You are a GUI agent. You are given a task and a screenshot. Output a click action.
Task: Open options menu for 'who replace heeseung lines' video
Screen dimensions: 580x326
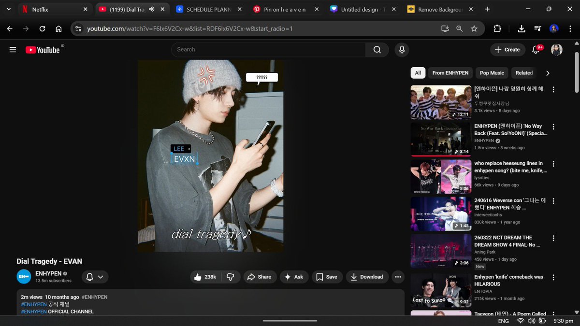pos(553,164)
